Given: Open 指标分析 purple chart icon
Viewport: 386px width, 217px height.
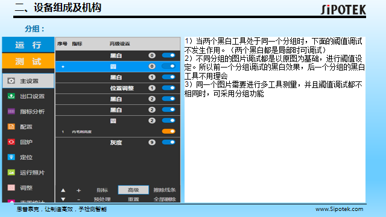Looking at the screenshot, I should pos(11,111).
